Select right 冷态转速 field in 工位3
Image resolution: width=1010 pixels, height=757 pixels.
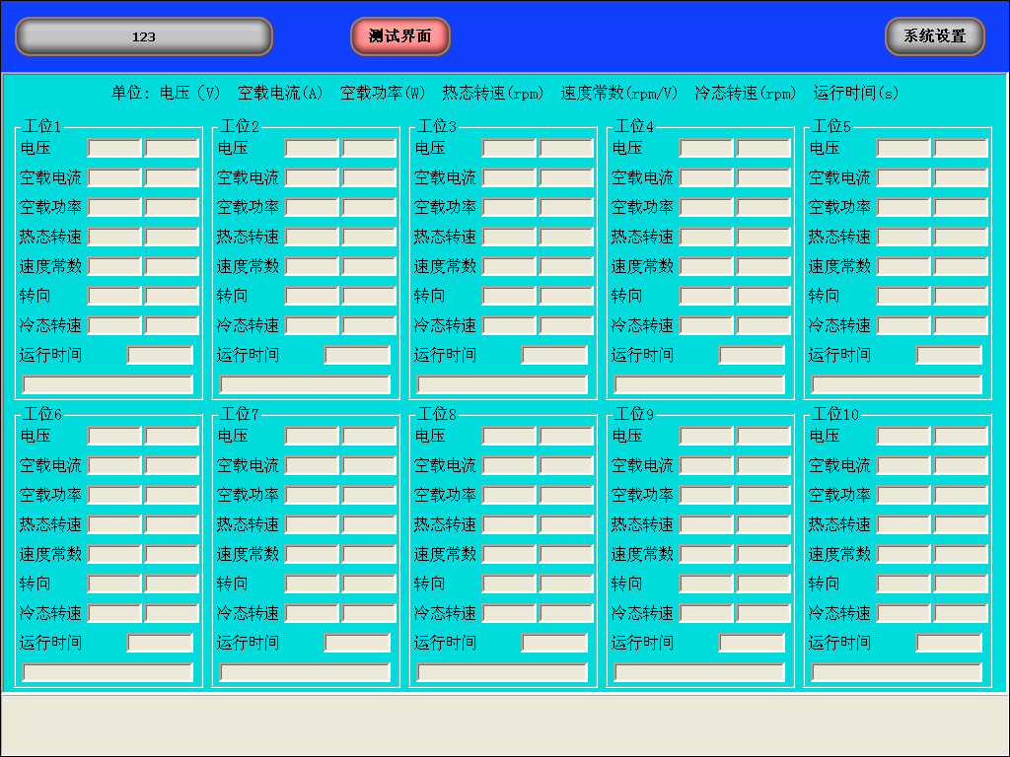566,325
